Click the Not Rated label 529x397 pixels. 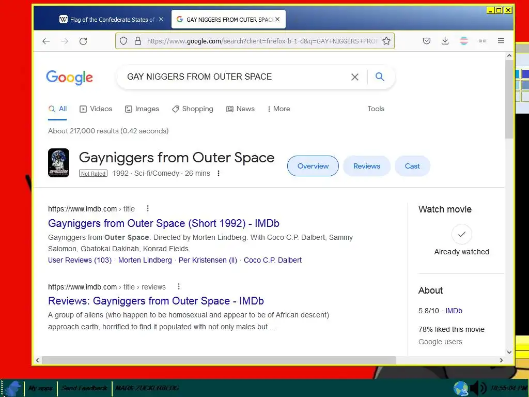point(93,174)
